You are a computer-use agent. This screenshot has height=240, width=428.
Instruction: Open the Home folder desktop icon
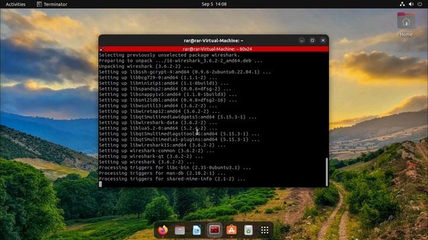click(406, 24)
